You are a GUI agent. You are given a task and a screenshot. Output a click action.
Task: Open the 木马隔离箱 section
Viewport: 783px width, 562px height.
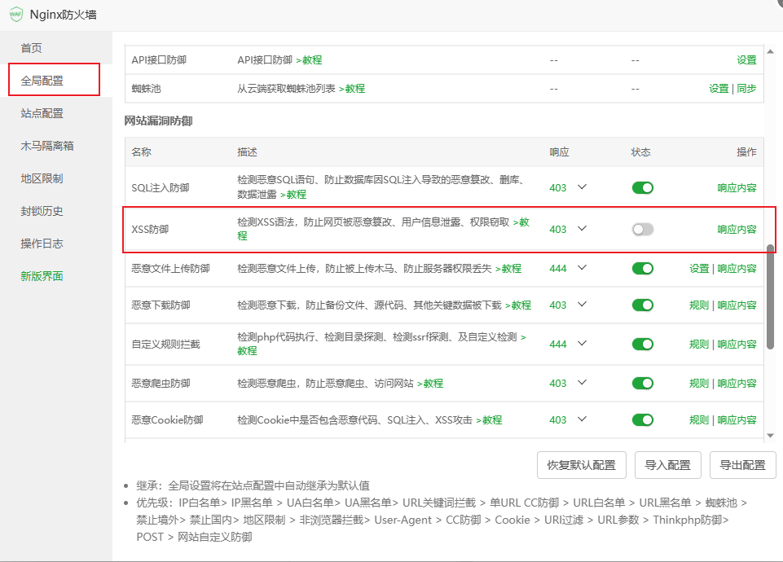tap(46, 147)
